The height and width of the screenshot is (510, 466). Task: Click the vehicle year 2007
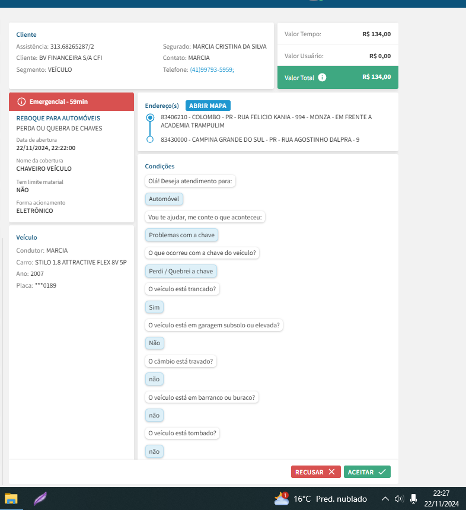pyautogui.click(x=37, y=274)
